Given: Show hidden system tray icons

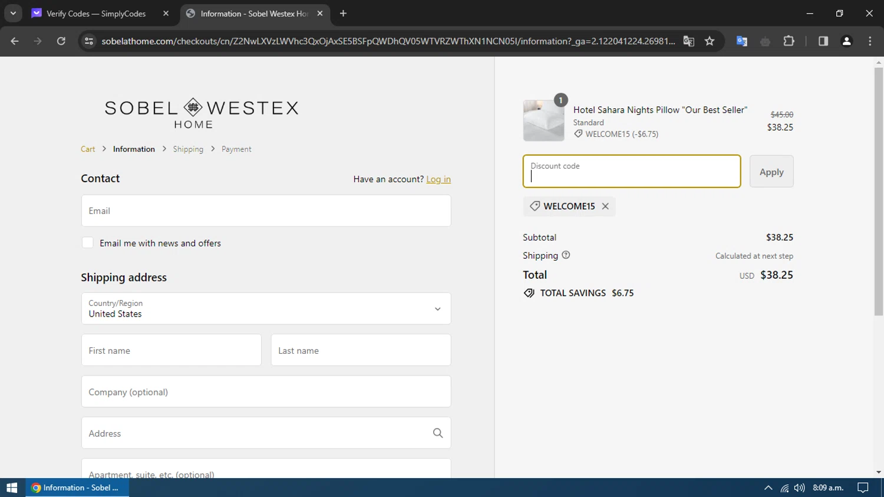Looking at the screenshot, I should (768, 488).
